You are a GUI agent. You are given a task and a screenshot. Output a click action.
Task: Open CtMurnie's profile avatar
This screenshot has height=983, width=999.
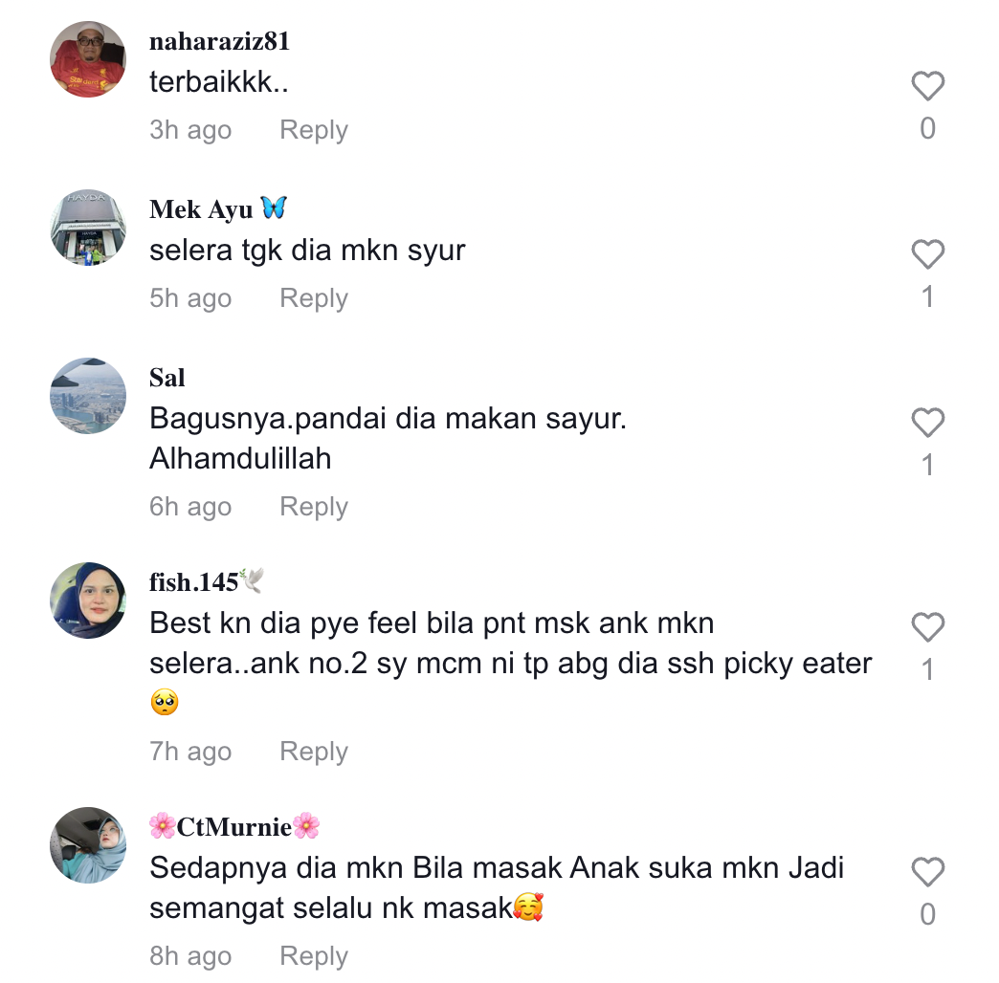point(88,845)
